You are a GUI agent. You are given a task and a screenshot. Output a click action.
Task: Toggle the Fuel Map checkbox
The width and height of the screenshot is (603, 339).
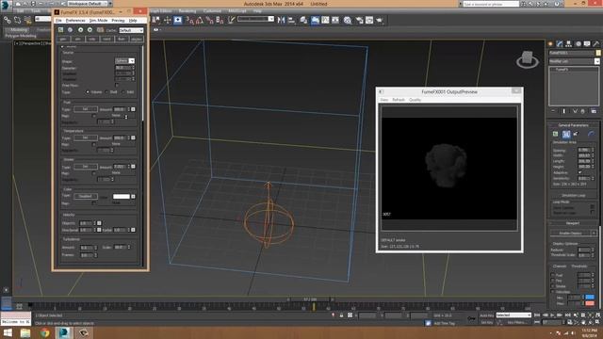tap(94, 116)
